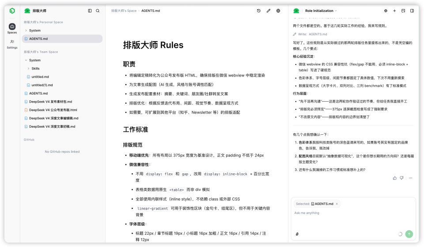Open version history clock icon
This screenshot has width=424, height=247.
click(x=258, y=11)
